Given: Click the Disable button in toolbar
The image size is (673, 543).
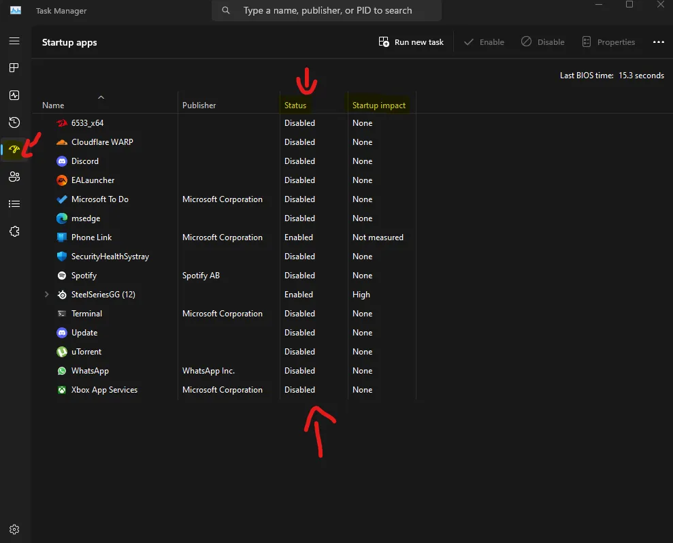Looking at the screenshot, I should [542, 42].
